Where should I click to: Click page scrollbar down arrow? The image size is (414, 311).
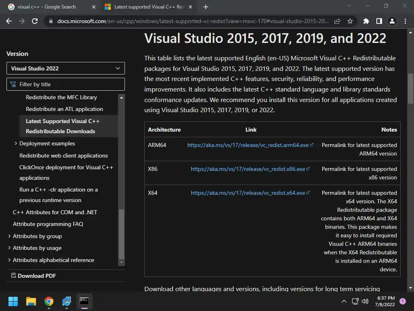pyautogui.click(x=410, y=288)
